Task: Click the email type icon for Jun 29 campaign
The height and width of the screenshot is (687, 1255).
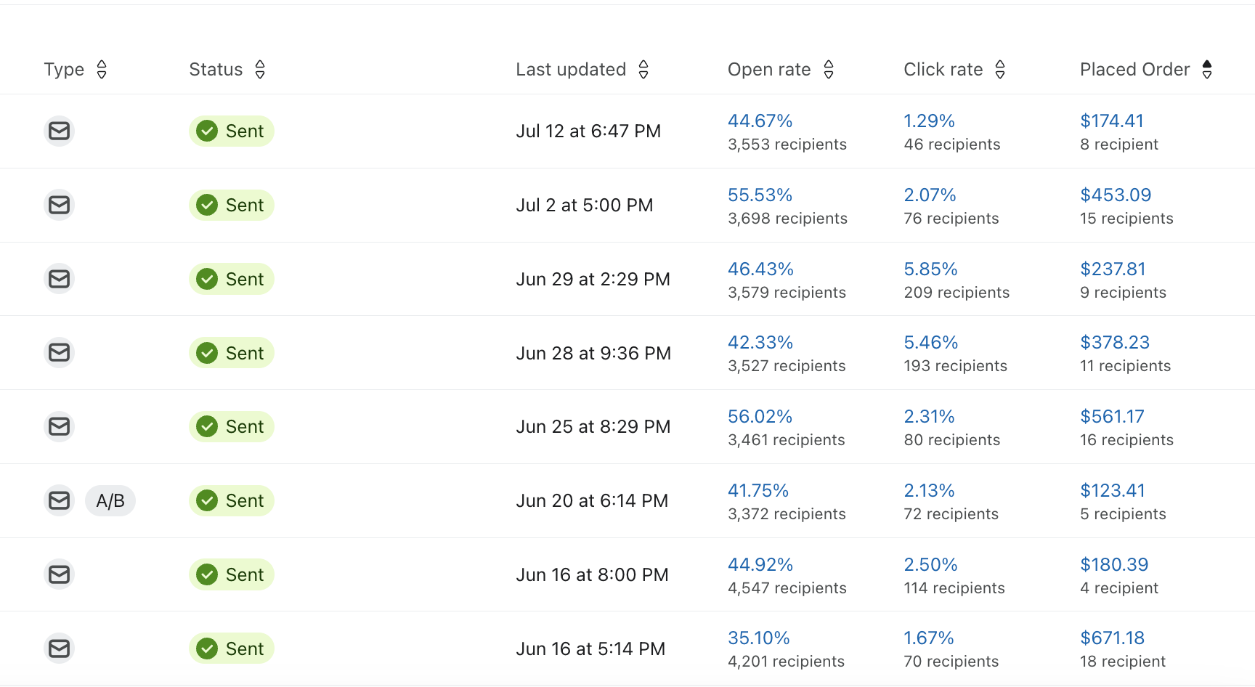Action: (59, 279)
